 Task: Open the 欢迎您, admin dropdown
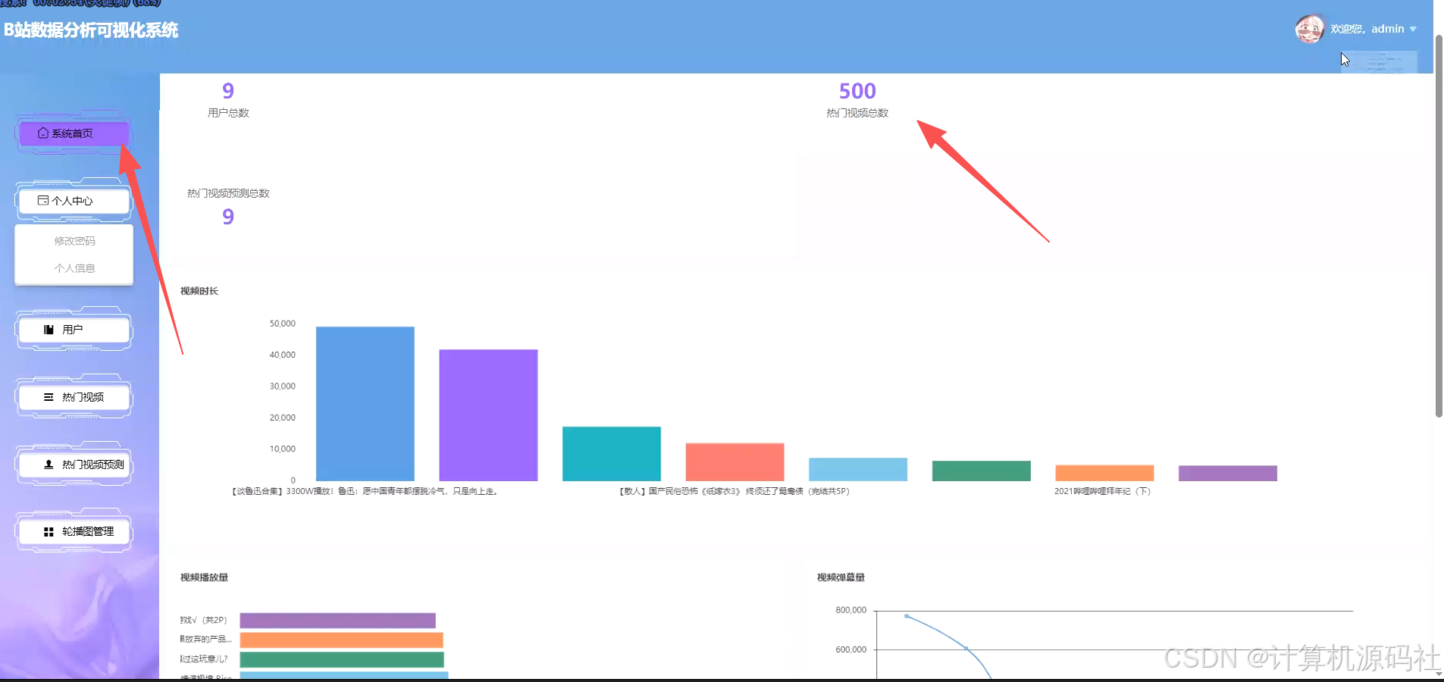click(1373, 29)
